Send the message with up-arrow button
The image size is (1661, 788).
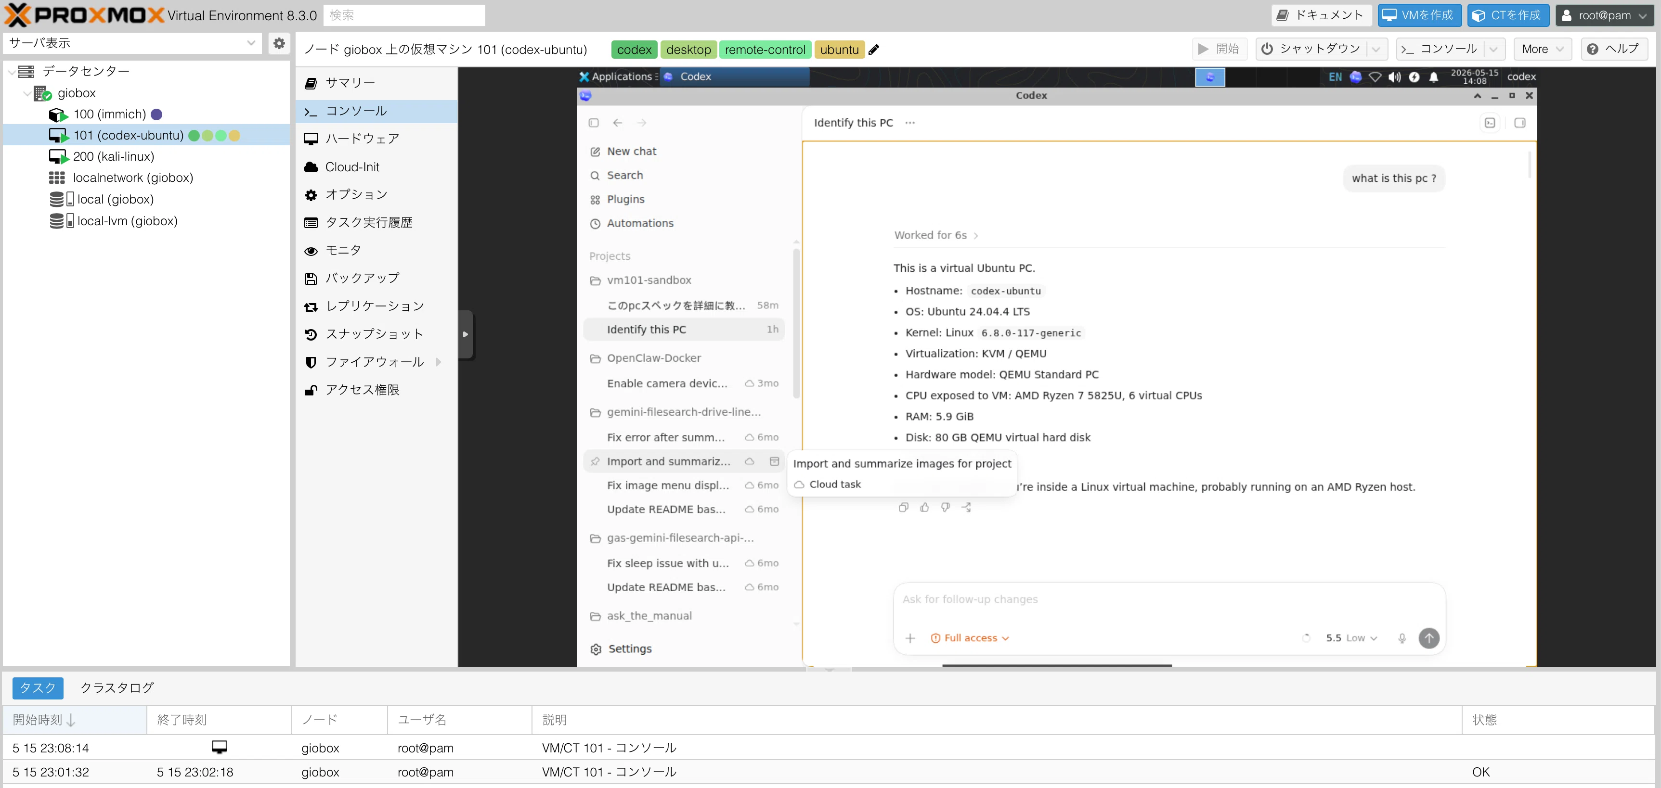point(1429,638)
